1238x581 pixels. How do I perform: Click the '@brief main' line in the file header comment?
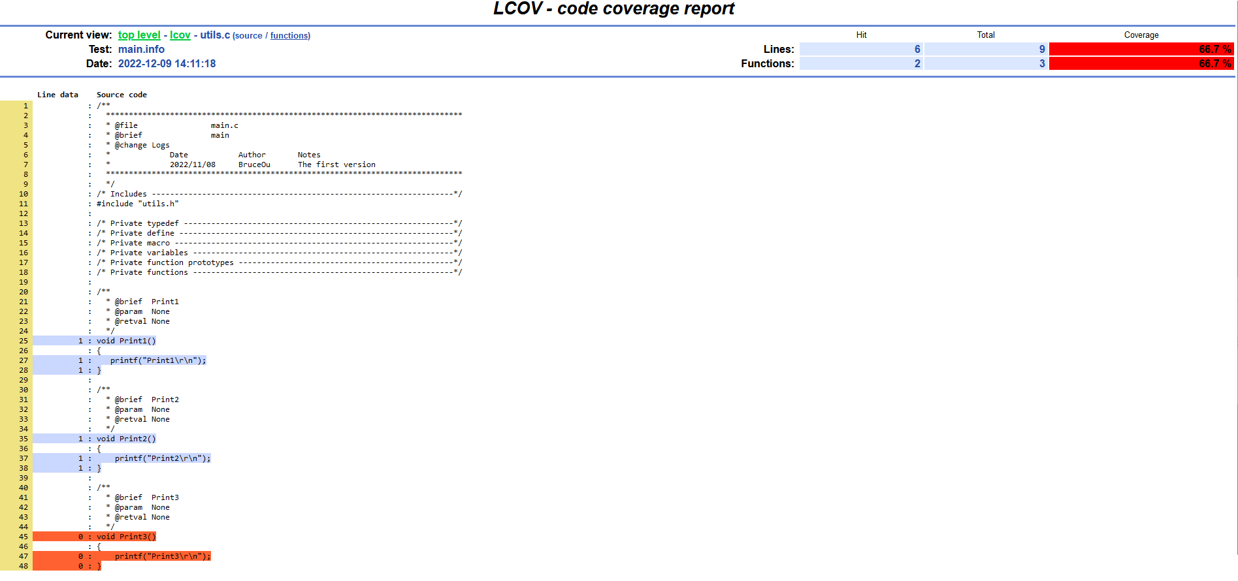pos(167,136)
